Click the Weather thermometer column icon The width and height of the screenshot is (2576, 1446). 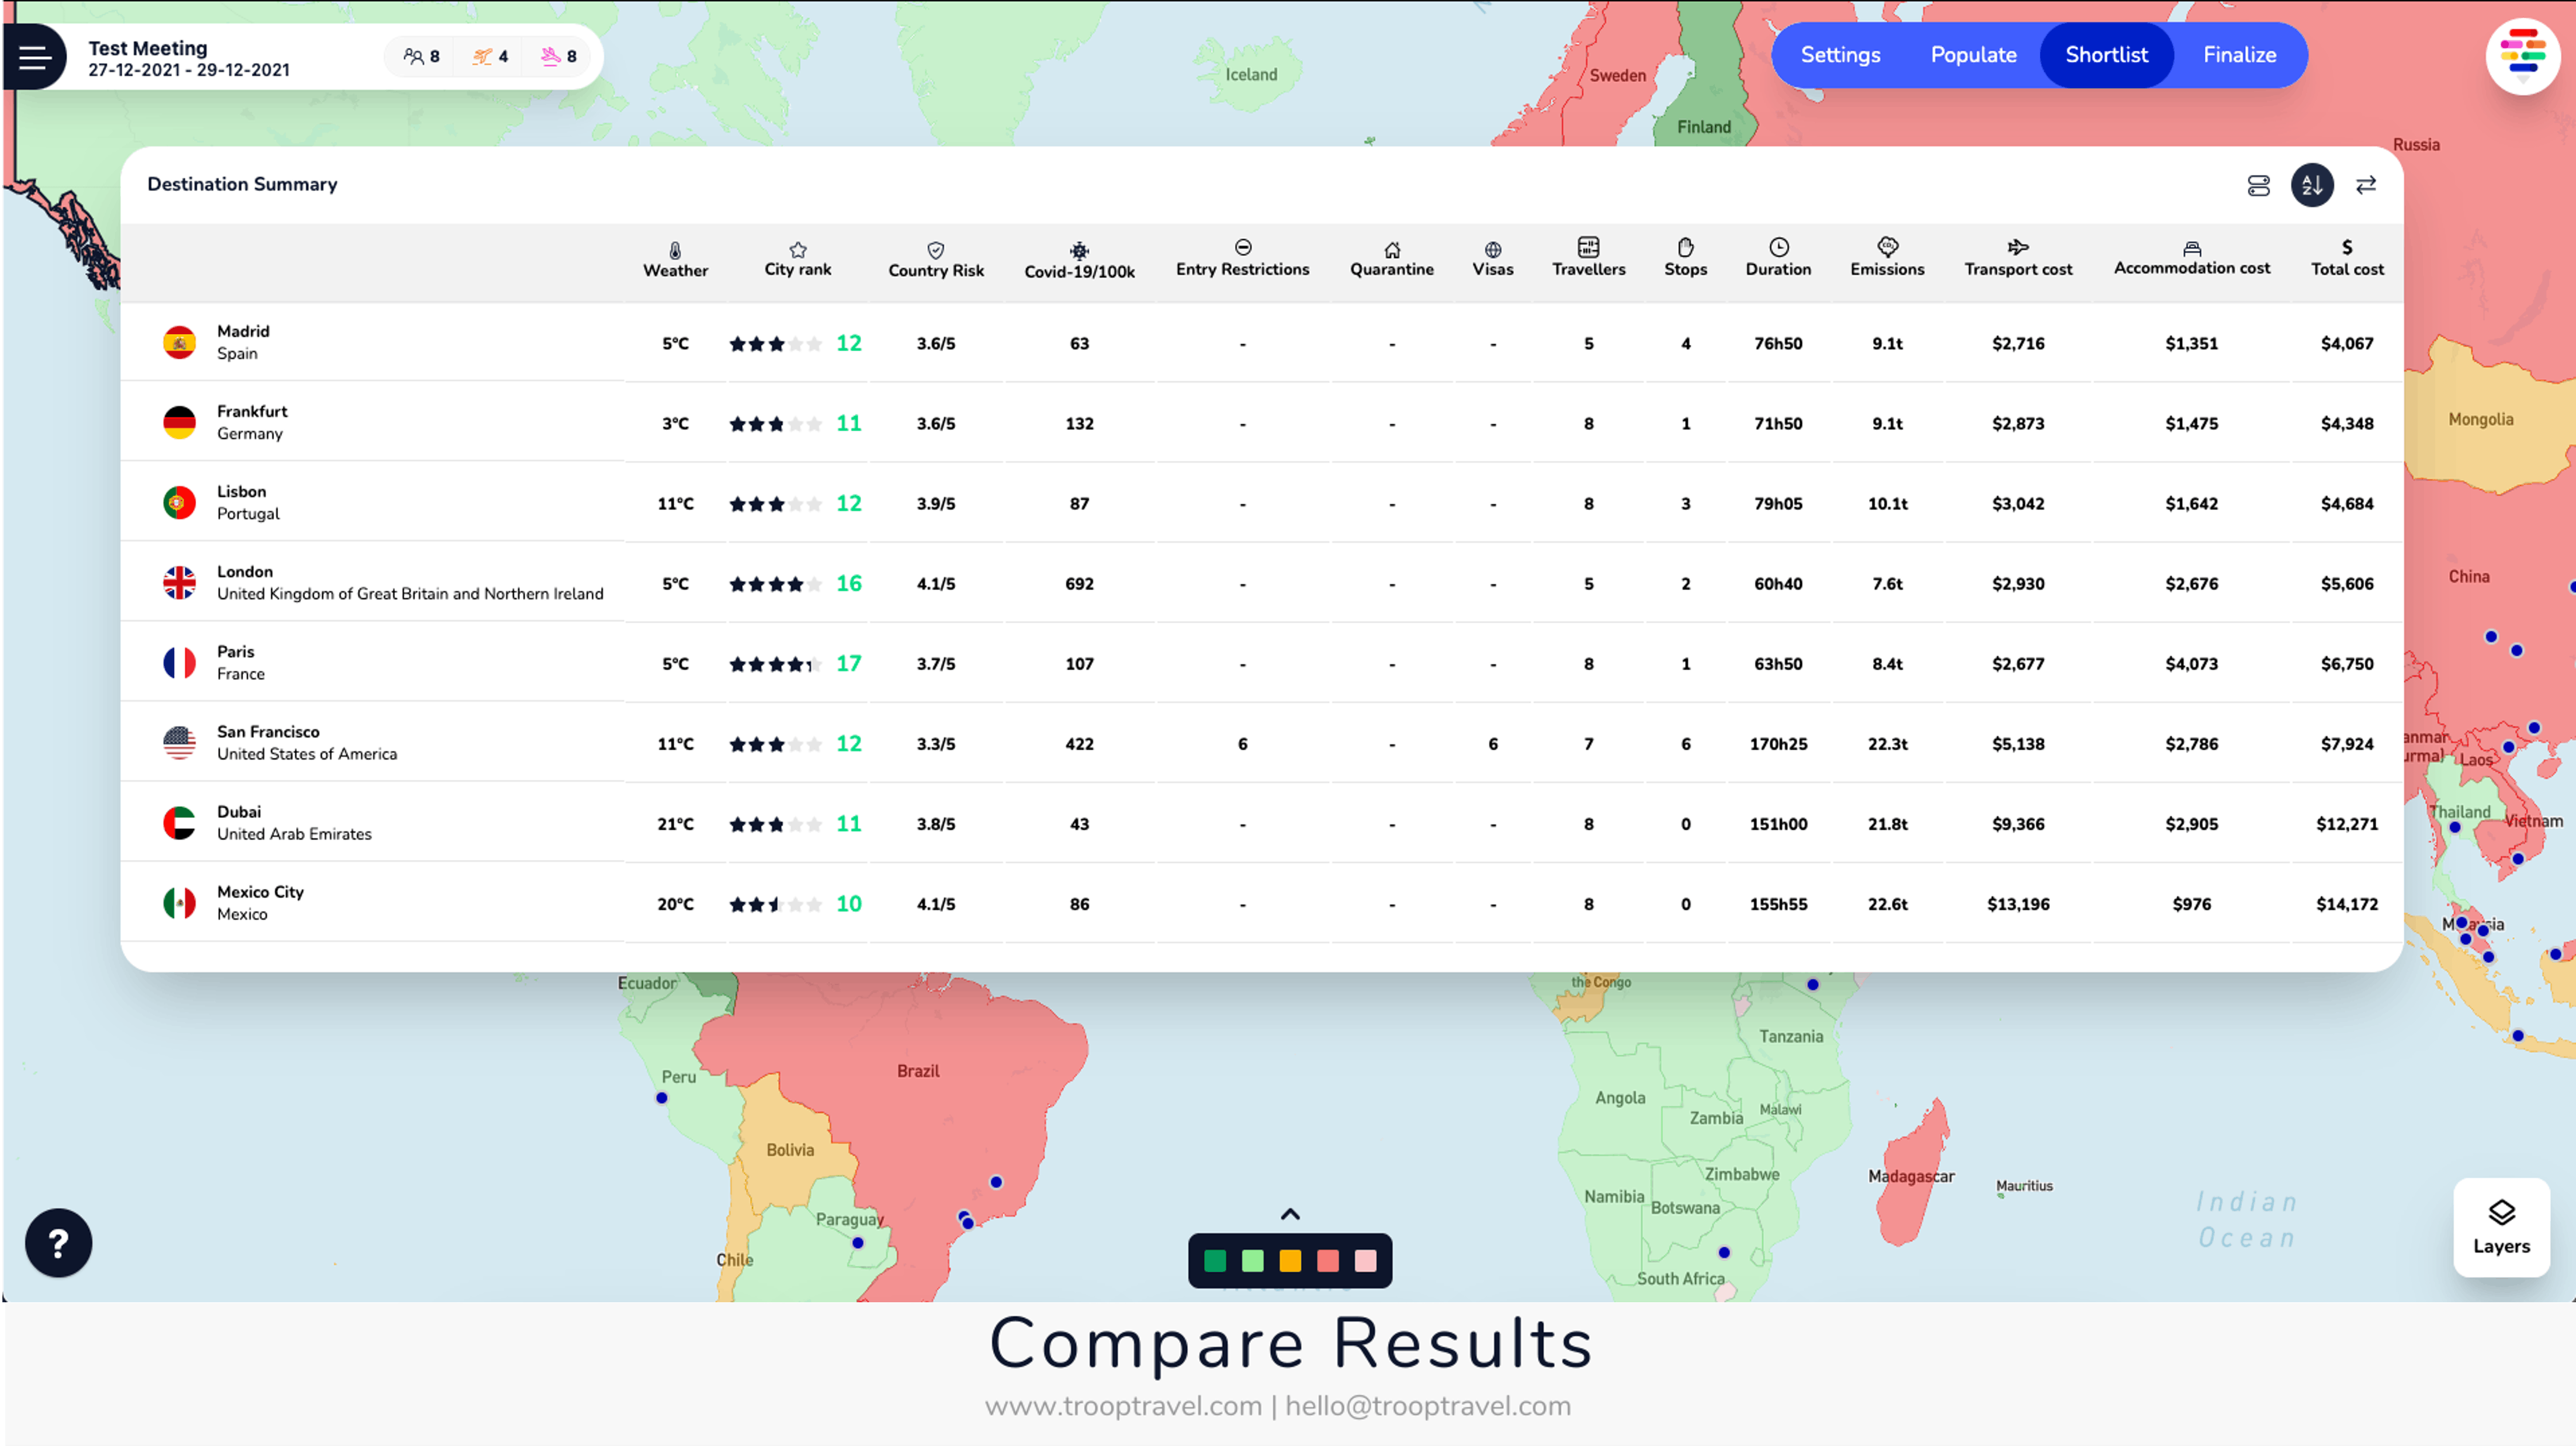coord(675,250)
